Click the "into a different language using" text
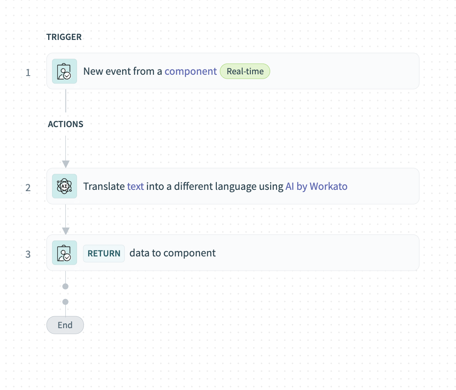 click(216, 186)
